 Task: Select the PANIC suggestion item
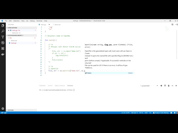pyautogui.click(x=109, y=73)
